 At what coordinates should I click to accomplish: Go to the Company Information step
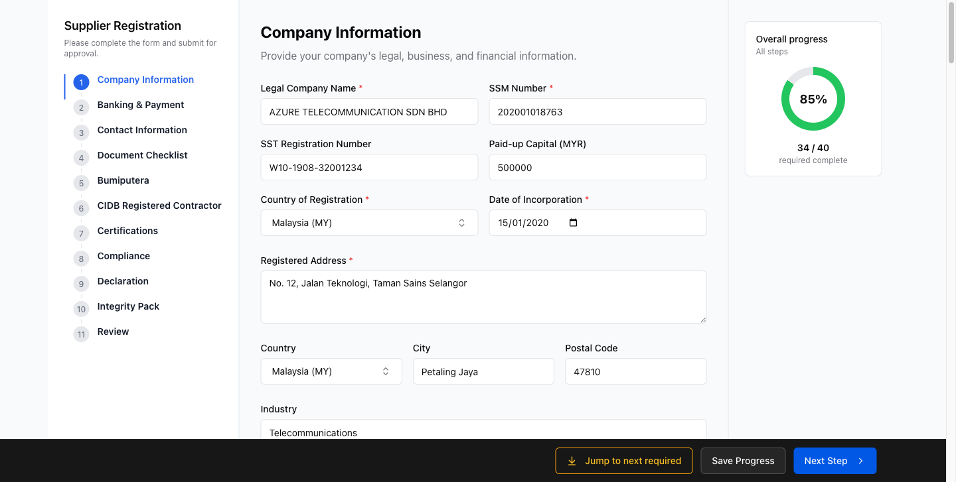(145, 80)
